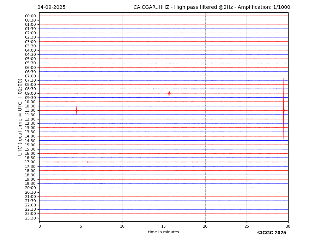Click the 00:00 time label
The height and width of the screenshot is (246, 327).
30,16
